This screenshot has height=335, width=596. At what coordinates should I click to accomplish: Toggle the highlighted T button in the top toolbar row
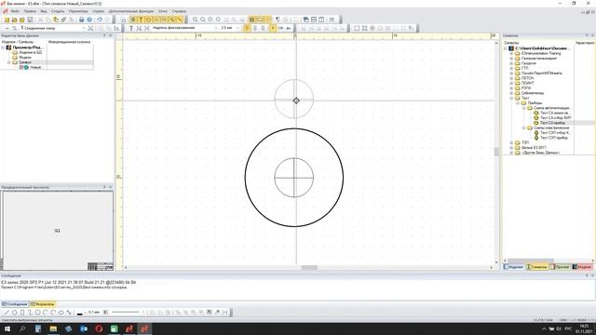tap(141, 20)
